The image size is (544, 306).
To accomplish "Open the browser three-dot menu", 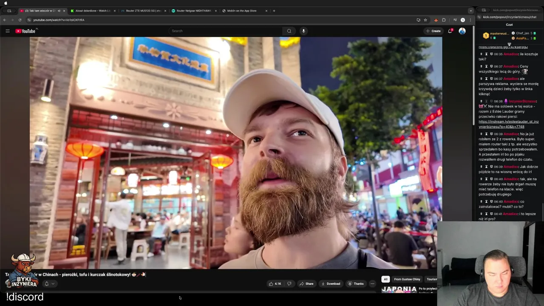I will tap(470, 20).
